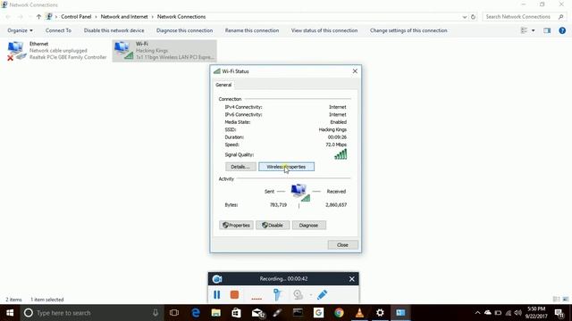
Task: Click the Details button
Action: click(240, 167)
